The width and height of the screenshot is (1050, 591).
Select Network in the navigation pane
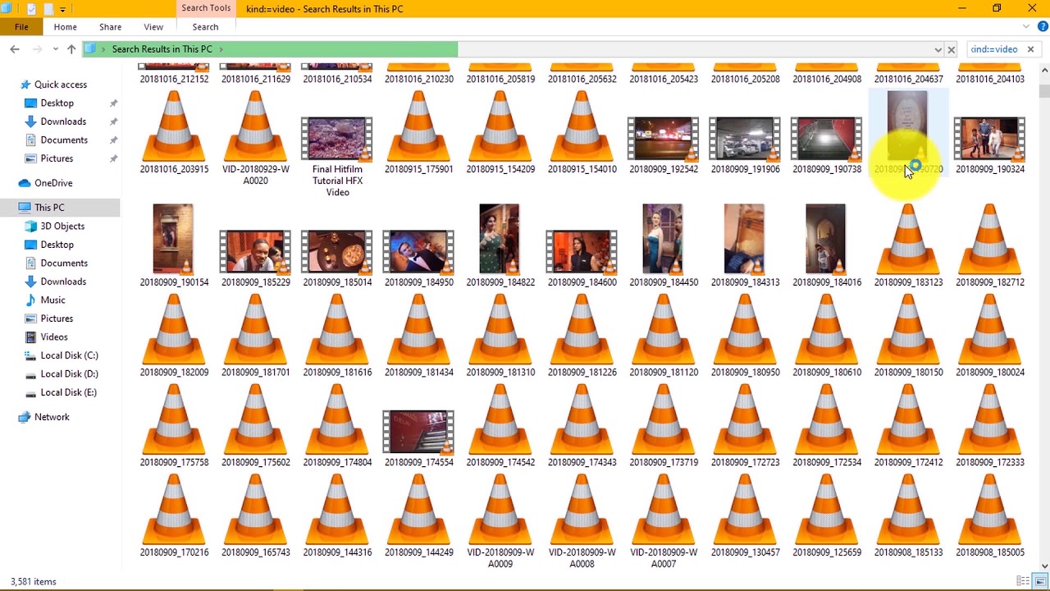coord(52,417)
